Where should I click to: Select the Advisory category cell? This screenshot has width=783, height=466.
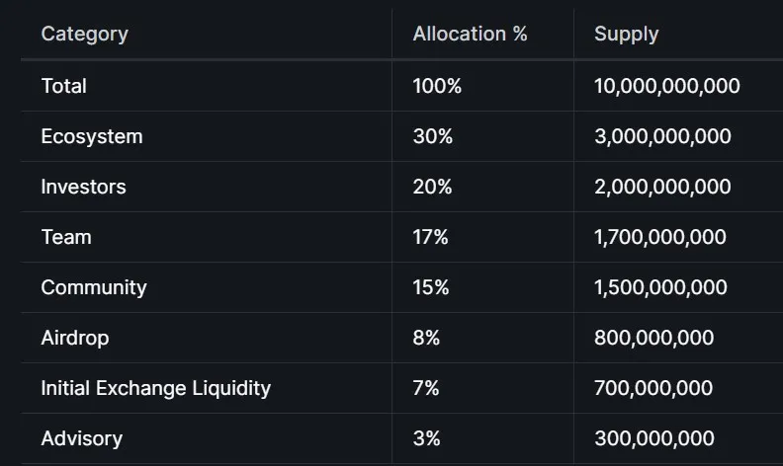81,438
